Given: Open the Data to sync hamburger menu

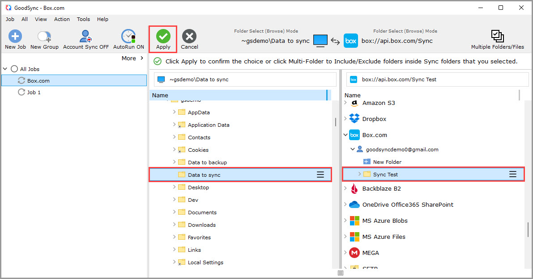Looking at the screenshot, I should pos(320,175).
